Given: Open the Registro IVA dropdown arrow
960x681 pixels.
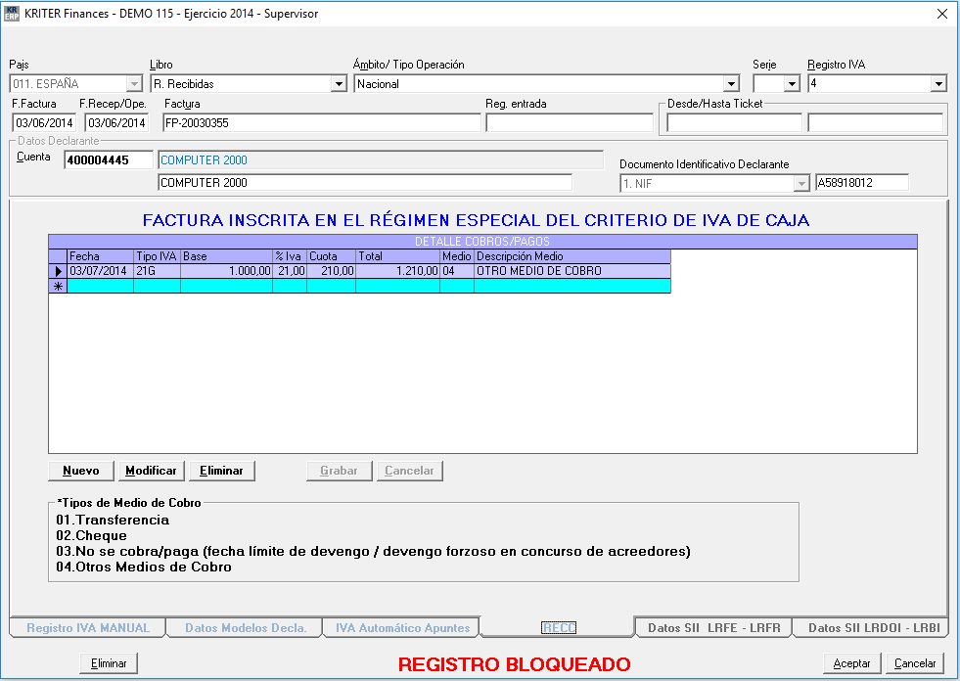Looking at the screenshot, I should [x=938, y=84].
